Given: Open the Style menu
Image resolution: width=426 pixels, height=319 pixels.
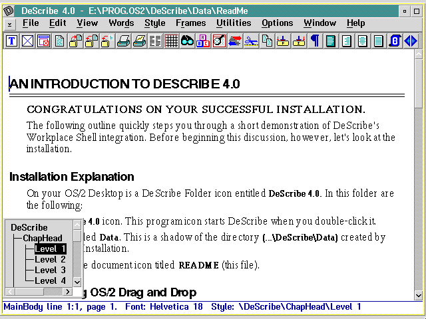Looking at the screenshot, I should point(155,23).
